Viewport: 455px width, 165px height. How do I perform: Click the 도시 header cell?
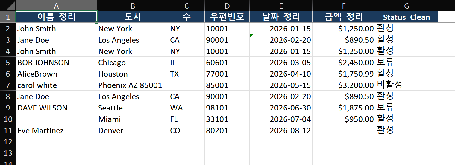pos(133,17)
